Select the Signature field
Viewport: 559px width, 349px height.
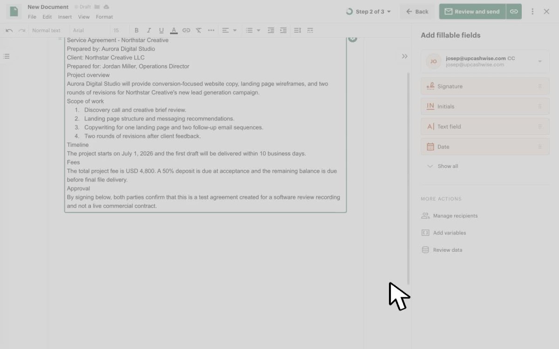click(x=485, y=86)
